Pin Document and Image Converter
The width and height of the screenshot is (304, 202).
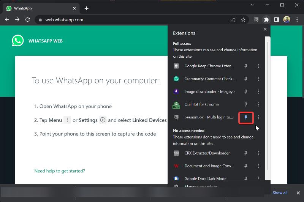click(x=245, y=166)
